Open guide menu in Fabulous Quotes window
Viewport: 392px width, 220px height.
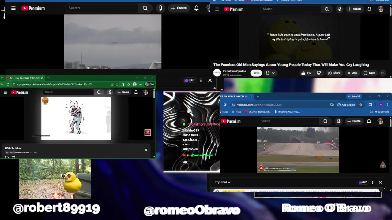click(x=217, y=9)
